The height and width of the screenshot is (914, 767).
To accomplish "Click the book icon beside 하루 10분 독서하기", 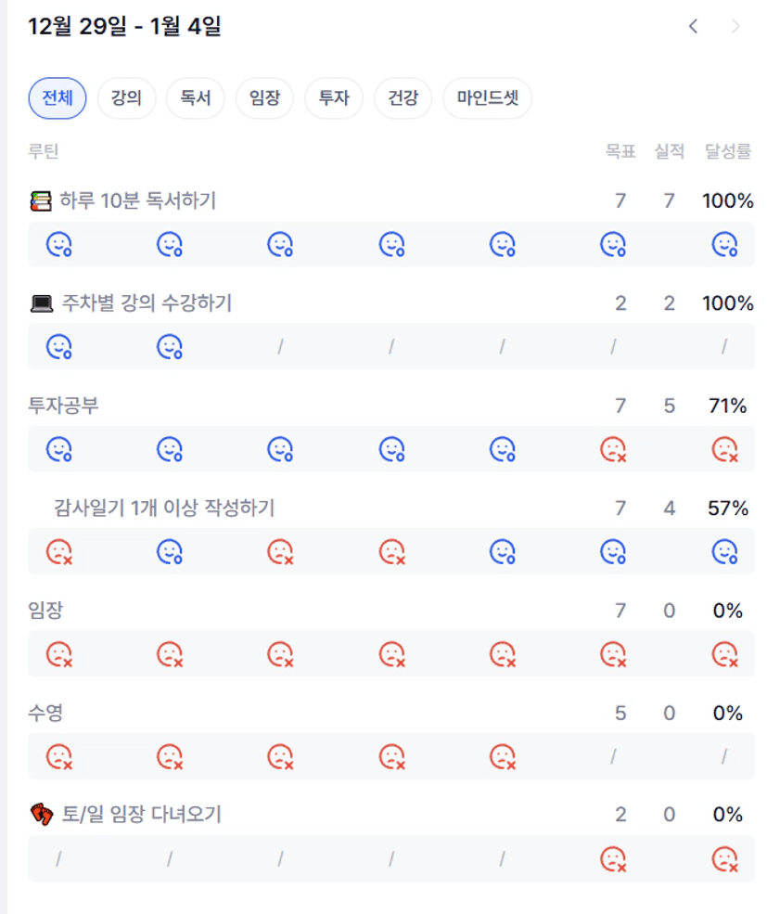I will pyautogui.click(x=41, y=200).
